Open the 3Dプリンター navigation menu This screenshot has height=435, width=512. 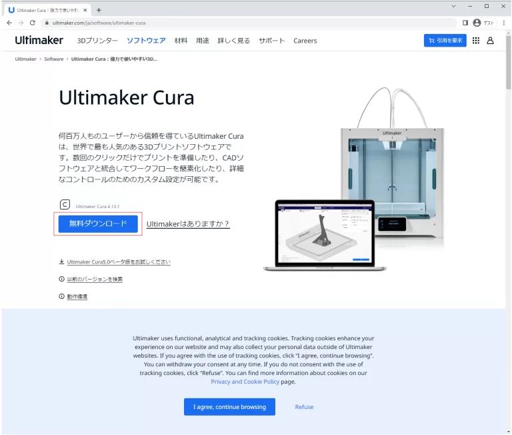(x=97, y=41)
